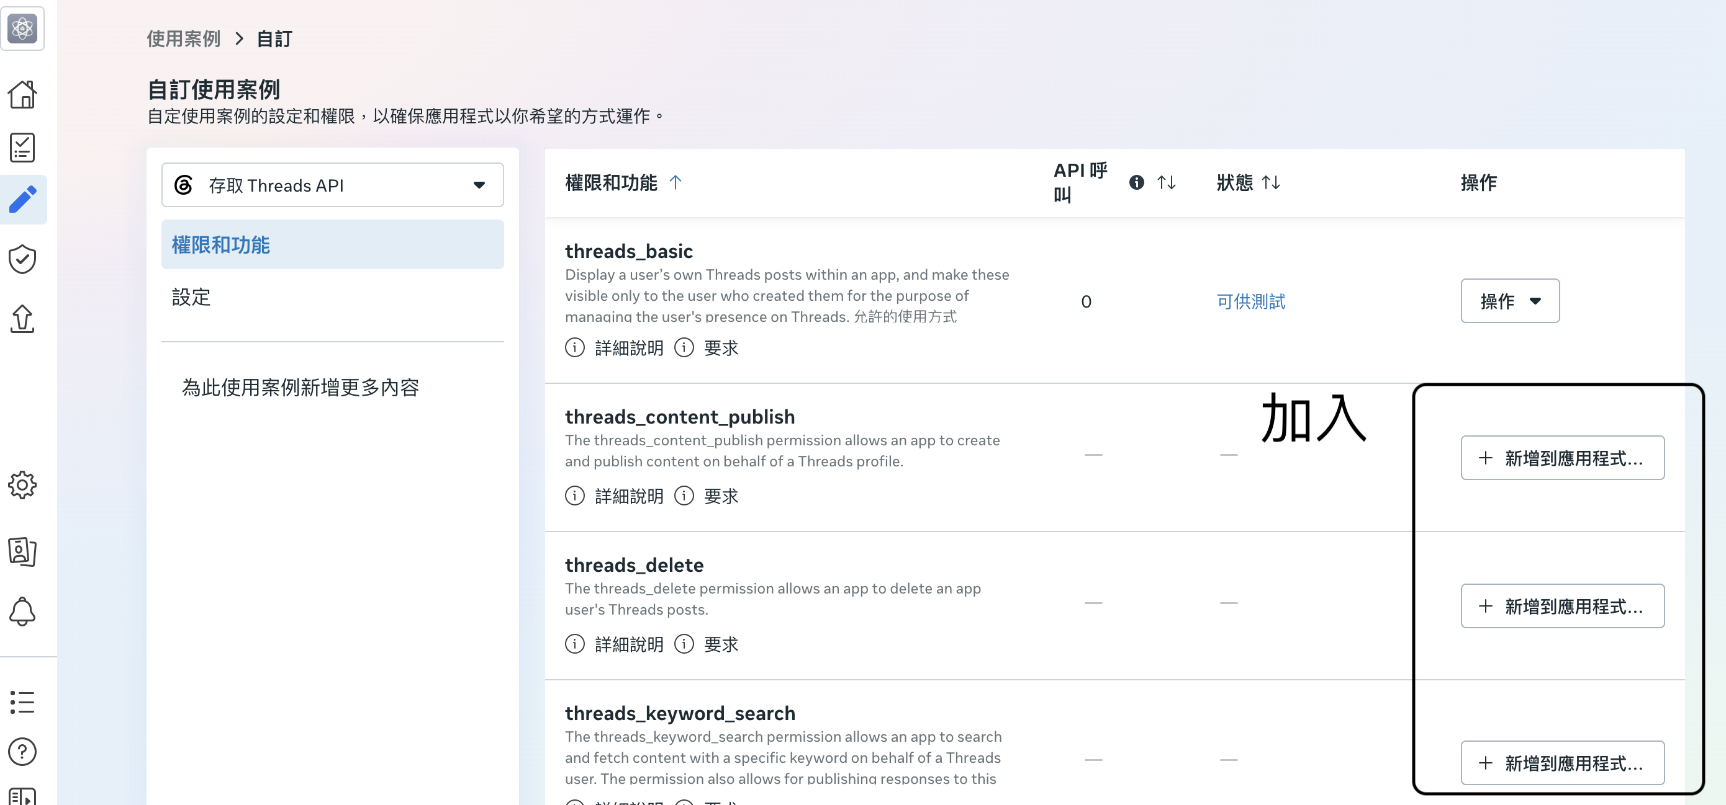Click threads_basic permission name

pos(628,251)
